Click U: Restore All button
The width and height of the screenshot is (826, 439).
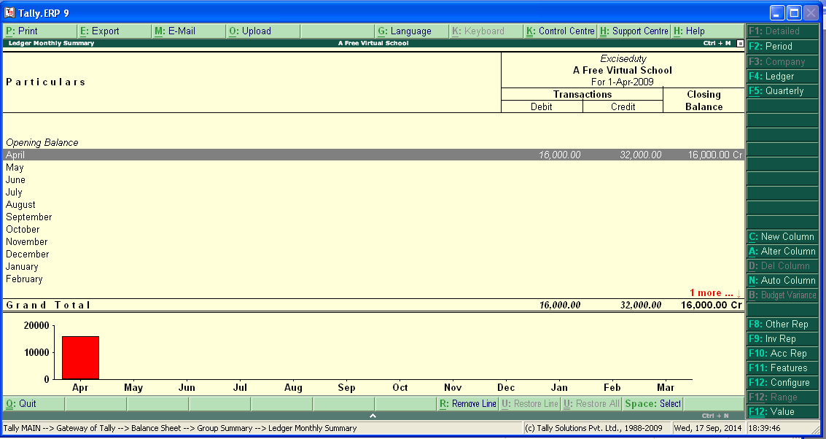pos(591,404)
